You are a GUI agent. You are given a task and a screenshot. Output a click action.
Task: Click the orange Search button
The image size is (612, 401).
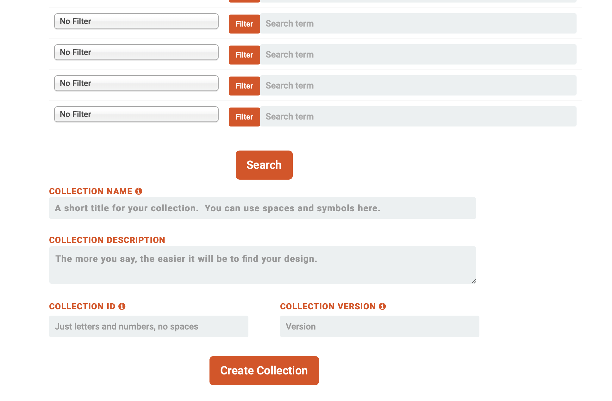click(264, 165)
